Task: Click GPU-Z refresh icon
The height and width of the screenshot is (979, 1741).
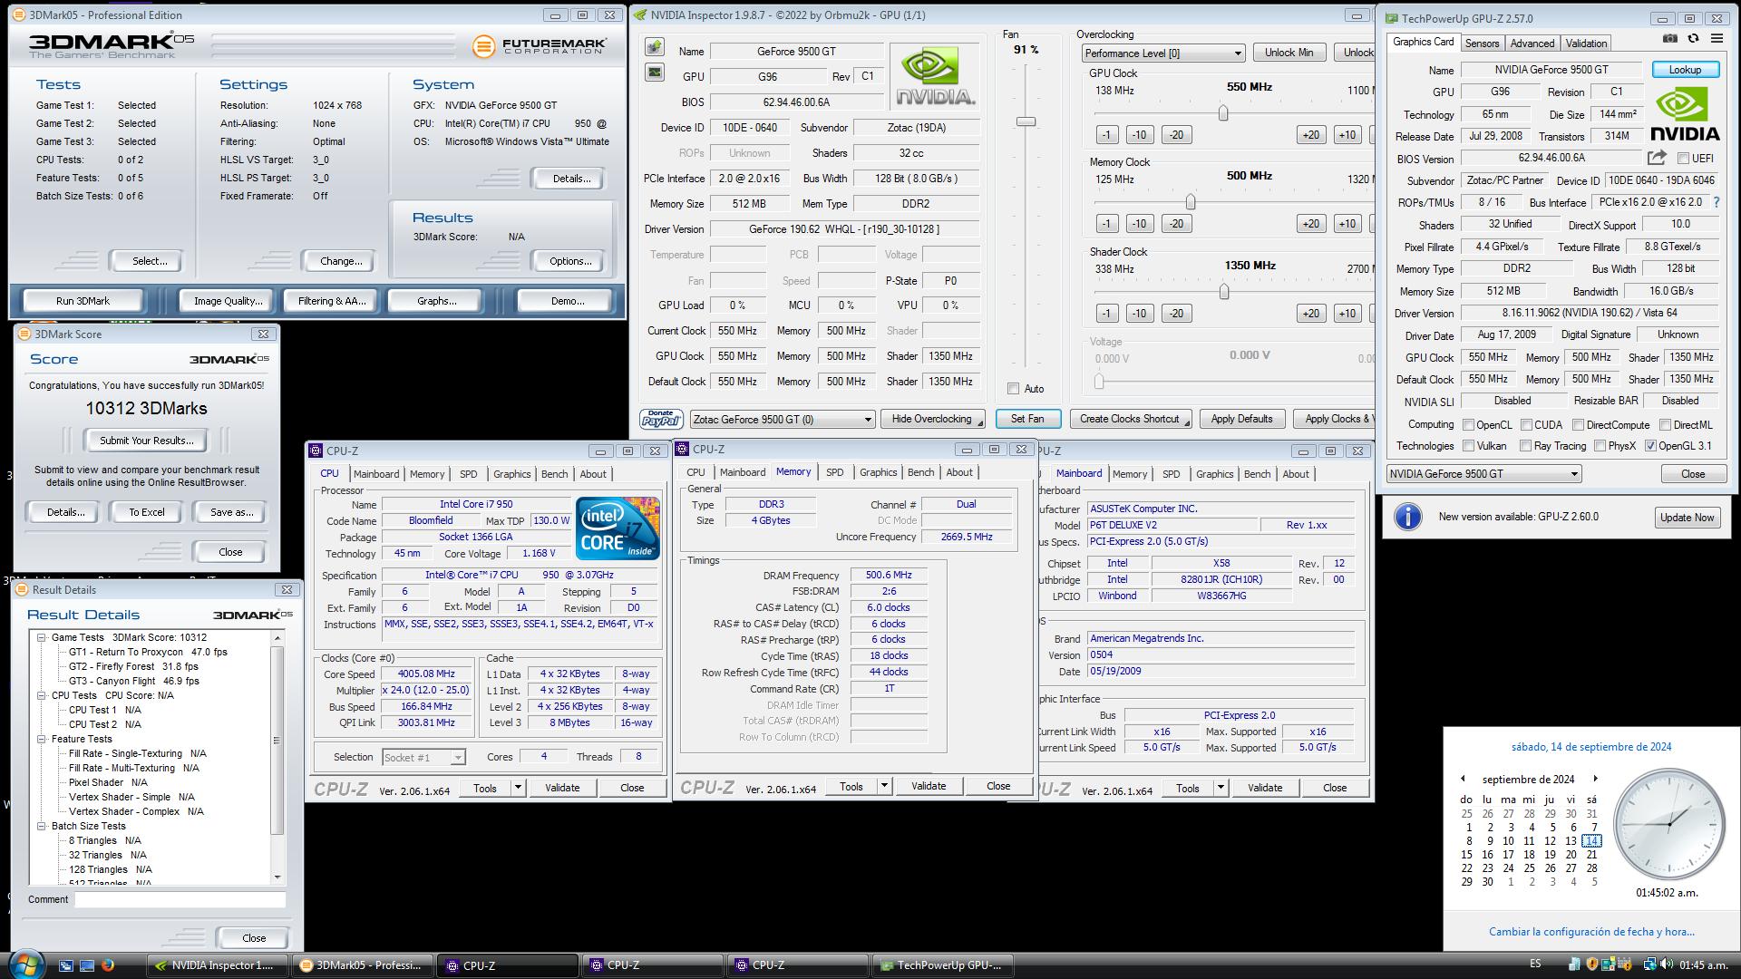Action: [x=1693, y=39]
